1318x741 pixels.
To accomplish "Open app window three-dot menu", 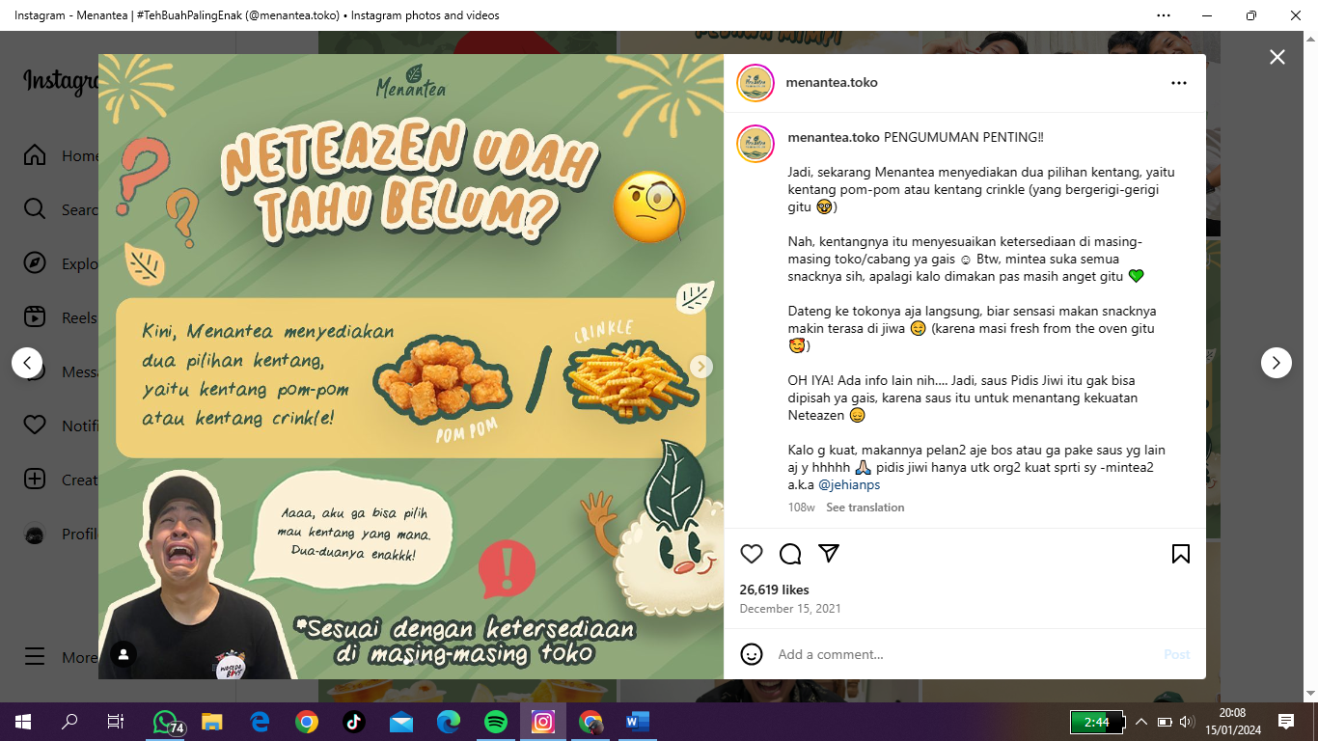I will tap(1164, 15).
